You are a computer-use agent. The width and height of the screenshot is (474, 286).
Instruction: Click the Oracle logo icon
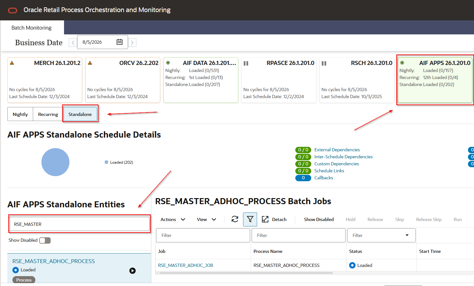click(x=12, y=11)
